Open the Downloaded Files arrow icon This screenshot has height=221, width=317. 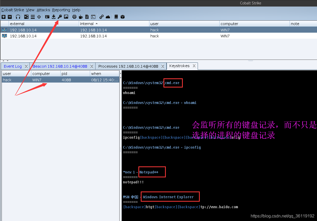click(x=54, y=17)
